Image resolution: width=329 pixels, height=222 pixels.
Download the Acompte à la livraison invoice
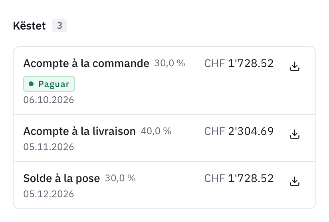(x=295, y=134)
